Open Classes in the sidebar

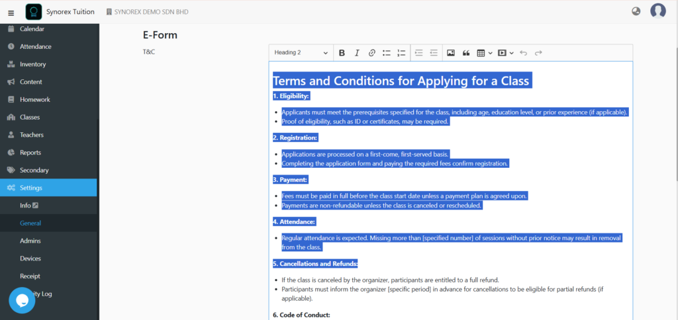[48, 117]
